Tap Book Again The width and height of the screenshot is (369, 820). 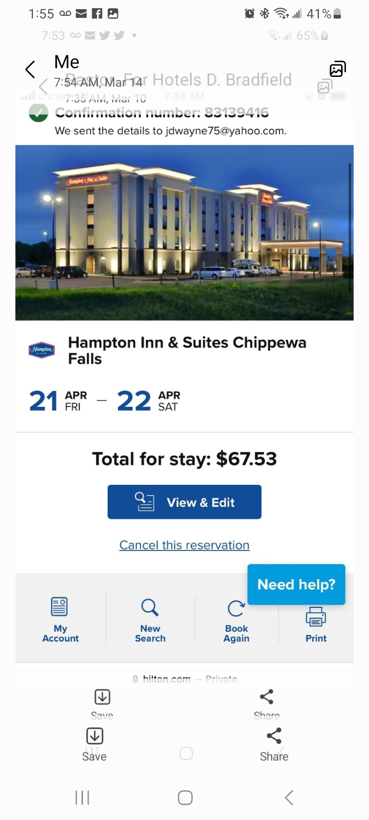coord(236,620)
